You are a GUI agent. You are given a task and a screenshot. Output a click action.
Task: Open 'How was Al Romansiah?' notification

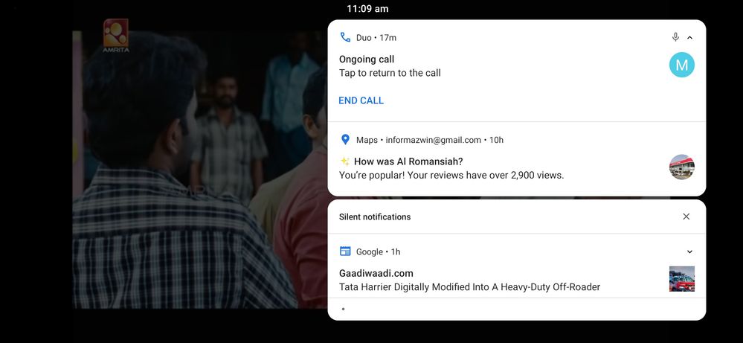point(408,161)
